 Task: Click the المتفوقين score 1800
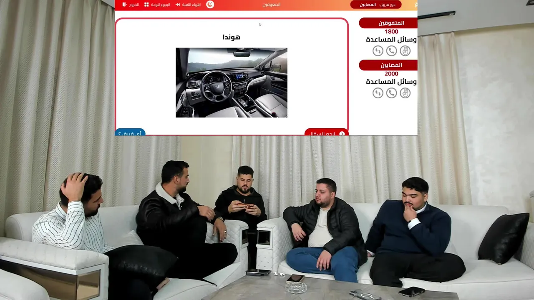click(x=391, y=32)
